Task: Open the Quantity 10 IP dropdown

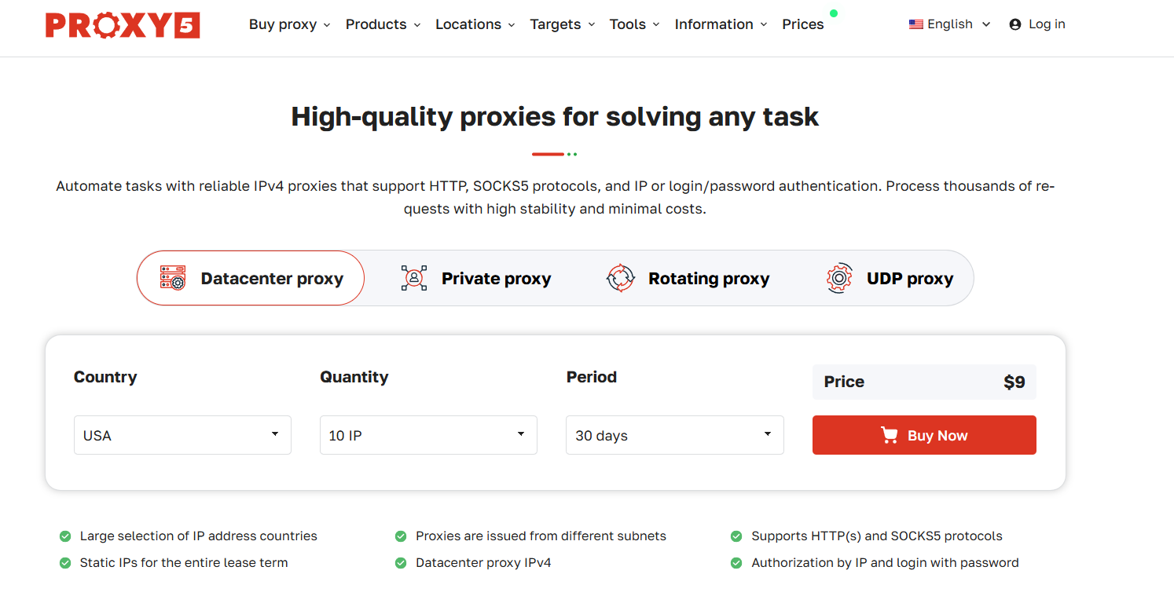Action: (x=428, y=435)
